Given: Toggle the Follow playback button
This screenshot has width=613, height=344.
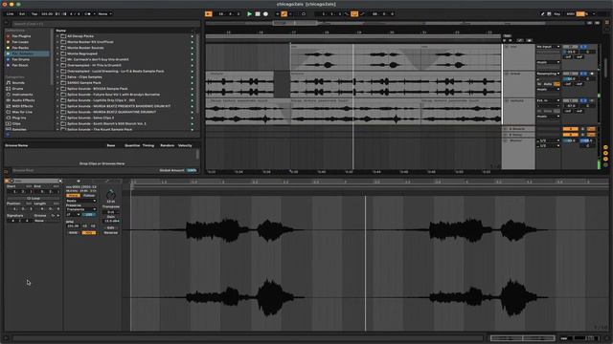Looking at the screenshot, I should tap(209, 13).
